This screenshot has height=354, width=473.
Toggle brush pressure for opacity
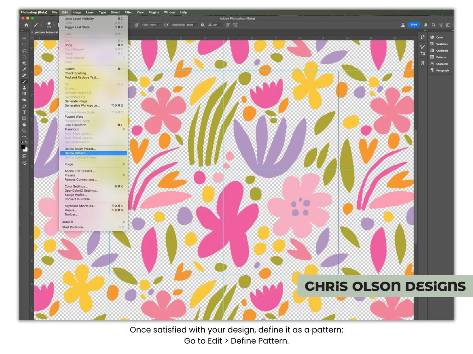click(x=137, y=25)
